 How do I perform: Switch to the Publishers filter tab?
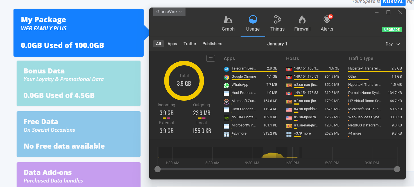coord(212,44)
